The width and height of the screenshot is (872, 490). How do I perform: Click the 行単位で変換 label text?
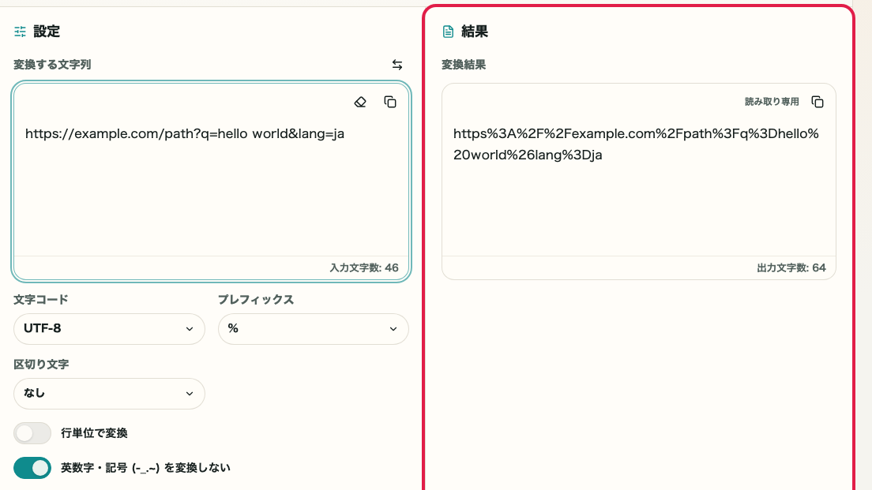point(95,433)
